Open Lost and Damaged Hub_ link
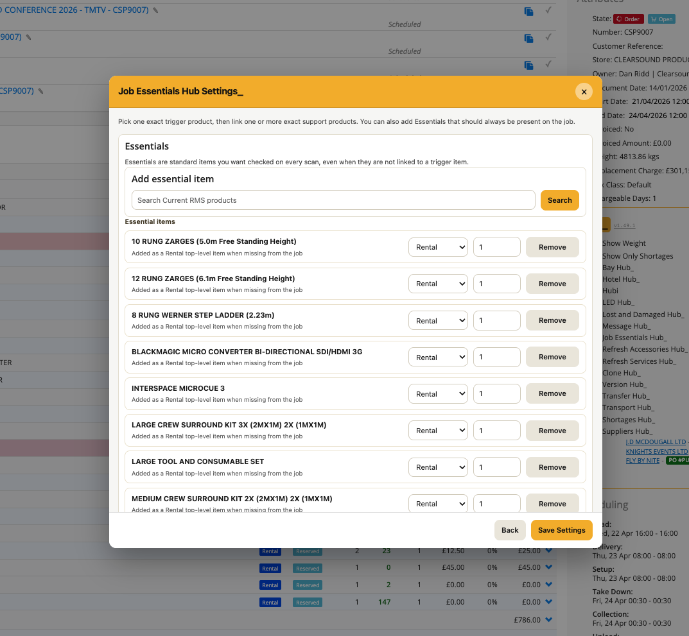689x636 pixels. [643, 314]
